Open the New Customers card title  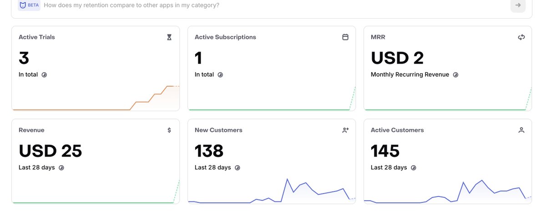pos(218,130)
